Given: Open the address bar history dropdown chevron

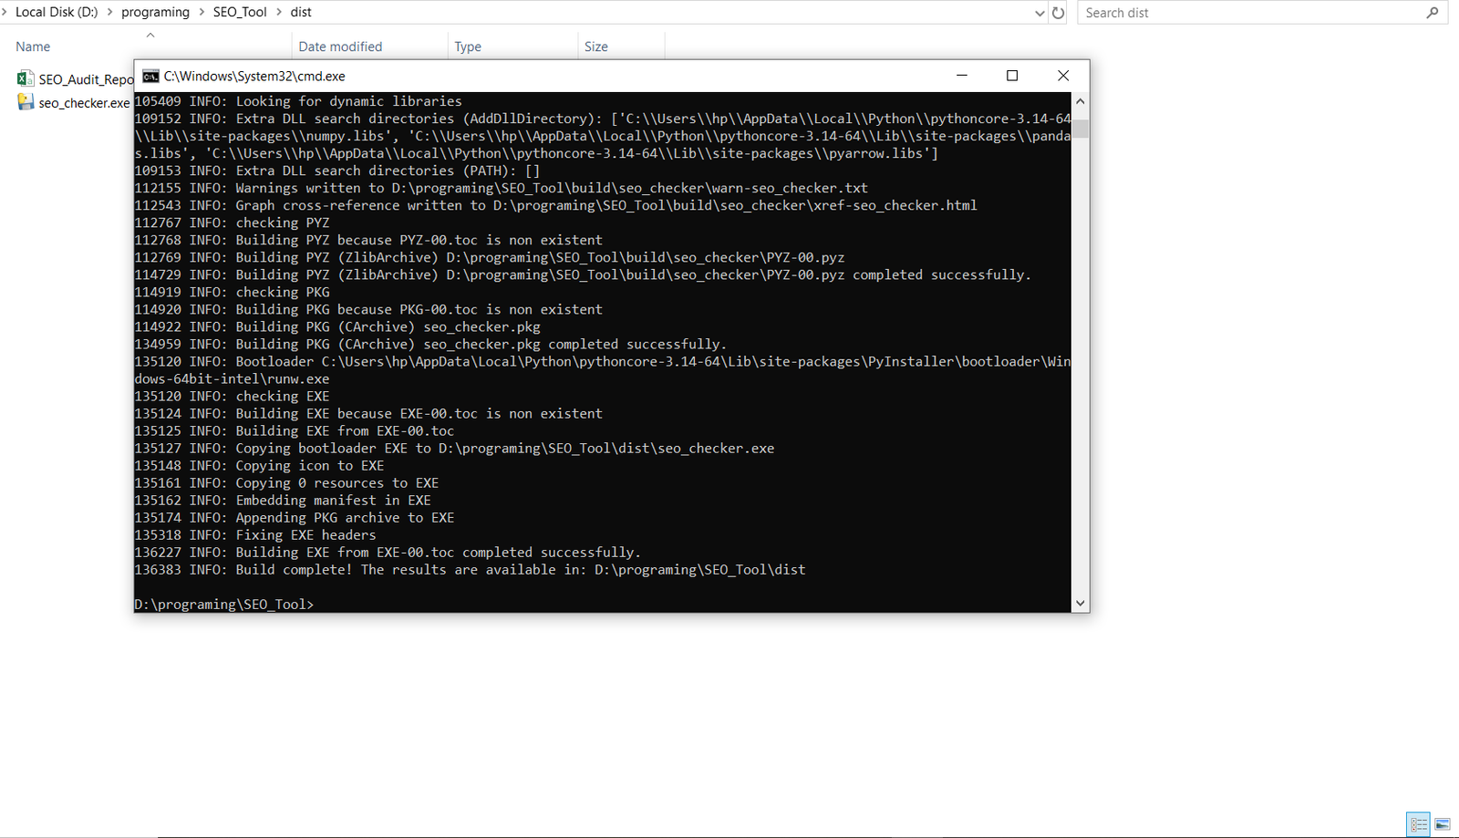Looking at the screenshot, I should (x=1039, y=12).
